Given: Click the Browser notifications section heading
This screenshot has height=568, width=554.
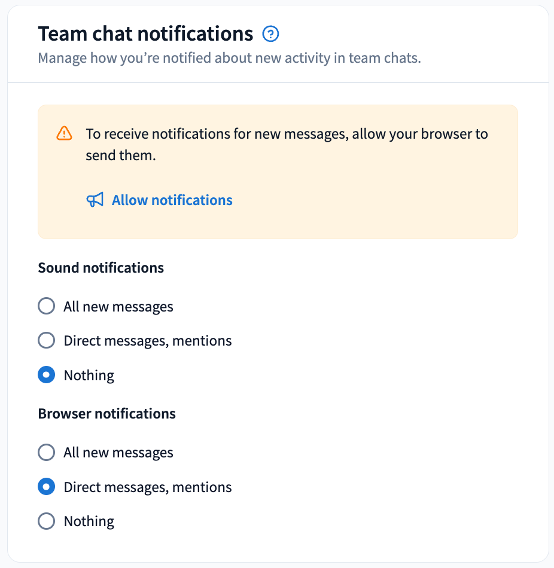Looking at the screenshot, I should click(106, 414).
